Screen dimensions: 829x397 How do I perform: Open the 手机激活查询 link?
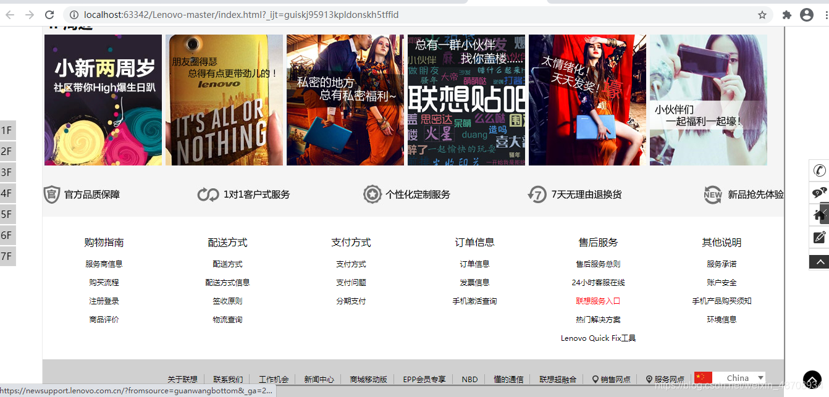coord(474,301)
